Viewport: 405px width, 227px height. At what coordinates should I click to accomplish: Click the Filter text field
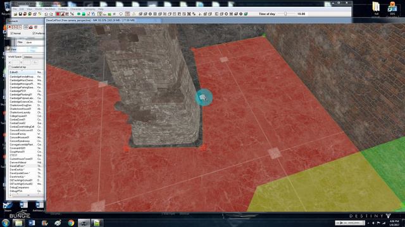coord(34,42)
